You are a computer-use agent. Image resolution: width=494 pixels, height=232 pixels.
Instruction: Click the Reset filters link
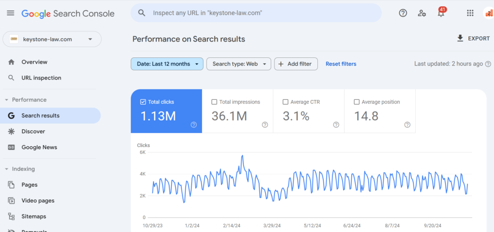pyautogui.click(x=341, y=64)
